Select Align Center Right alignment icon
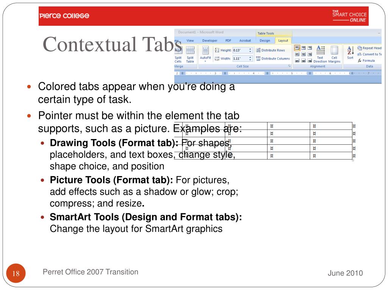The image size is (388, 291). pos(310,54)
